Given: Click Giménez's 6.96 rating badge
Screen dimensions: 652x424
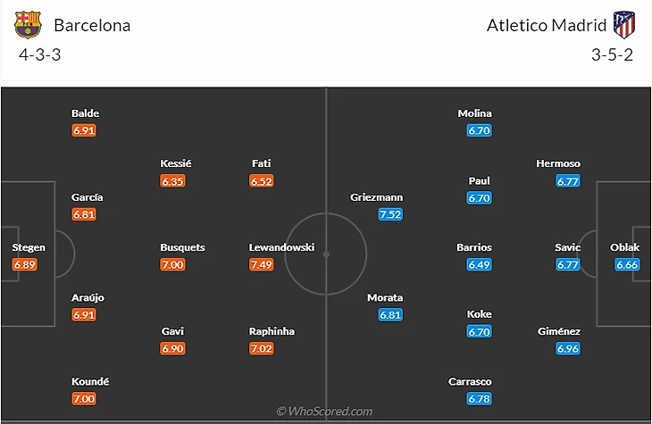Looking at the screenshot, I should [x=568, y=348].
